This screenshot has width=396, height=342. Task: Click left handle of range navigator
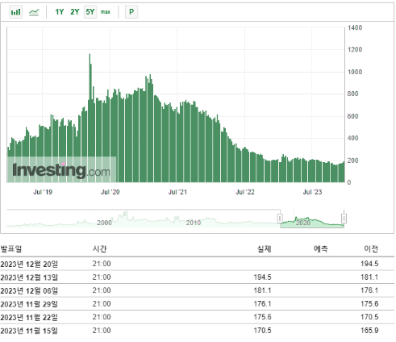280,219
